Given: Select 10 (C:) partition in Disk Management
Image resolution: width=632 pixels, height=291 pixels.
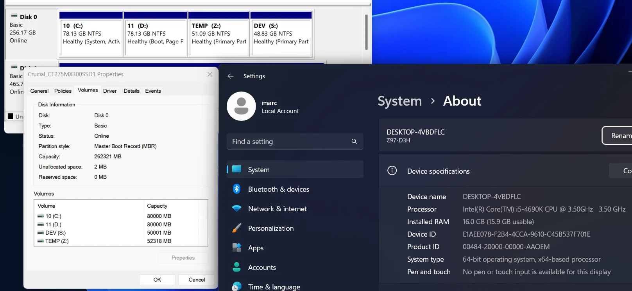Looking at the screenshot, I should tap(91, 34).
